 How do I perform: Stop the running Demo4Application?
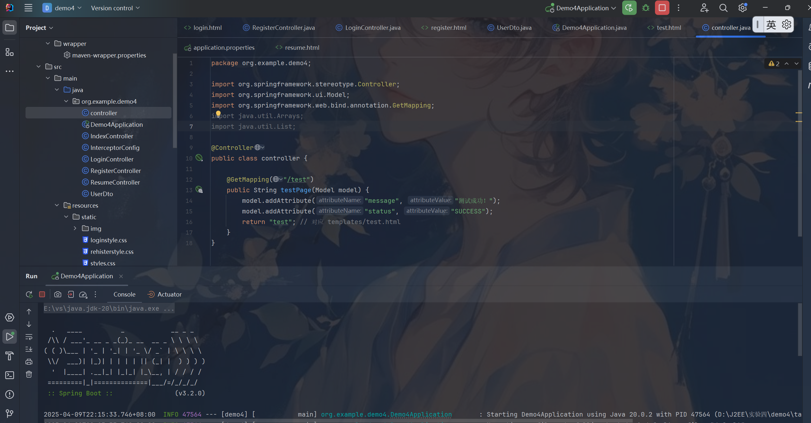(x=662, y=8)
